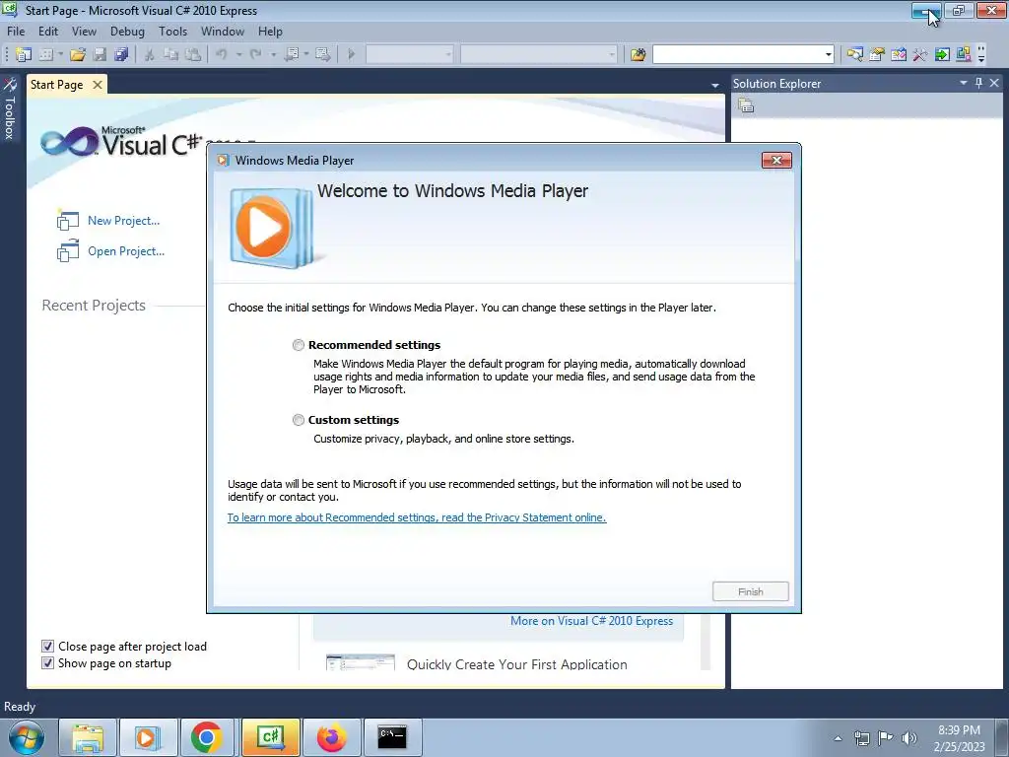Open the toolbar overflow options arrow
Viewport: 1009px width, 757px height.
pos(981,55)
